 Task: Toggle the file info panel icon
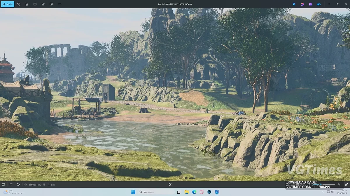tap(18, 184)
